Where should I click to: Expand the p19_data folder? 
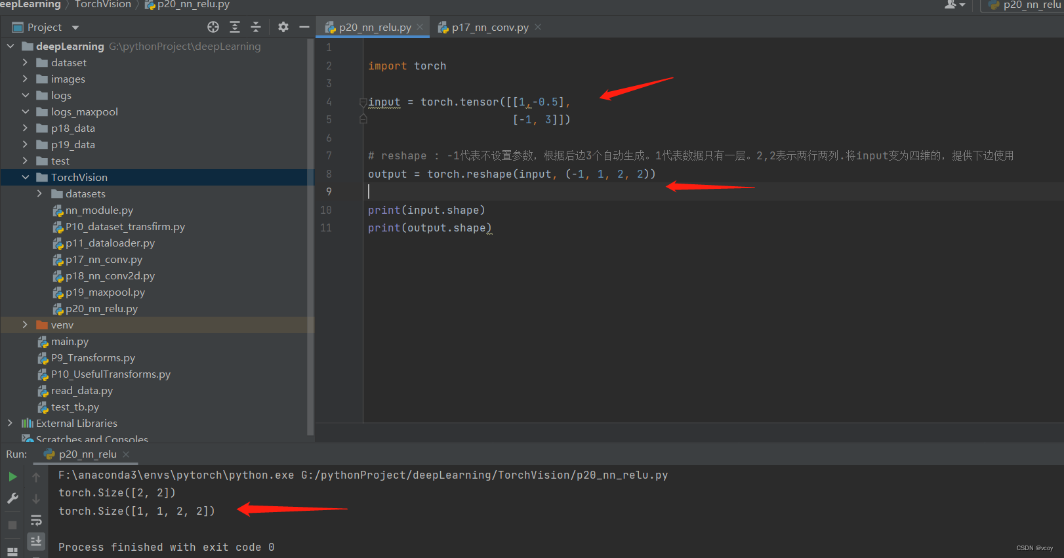click(x=25, y=144)
